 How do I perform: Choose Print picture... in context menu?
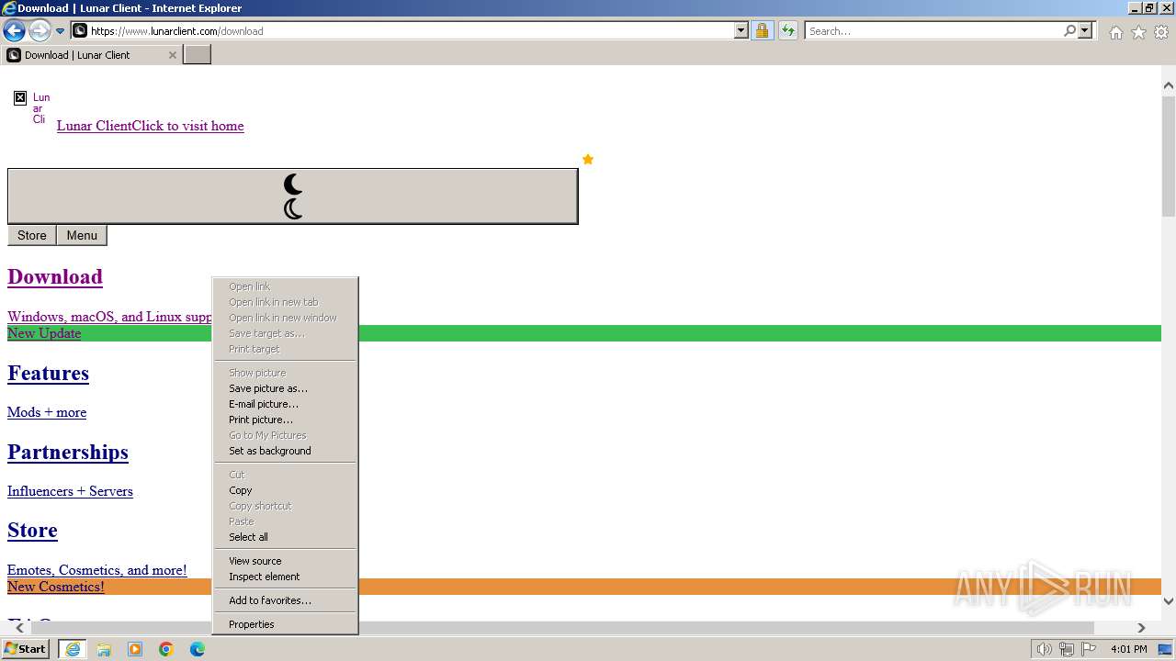pyautogui.click(x=285, y=420)
